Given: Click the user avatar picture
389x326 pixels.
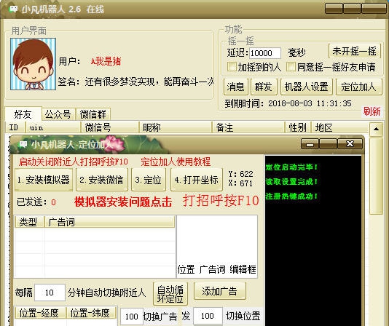Looking at the screenshot, I should point(33,64).
